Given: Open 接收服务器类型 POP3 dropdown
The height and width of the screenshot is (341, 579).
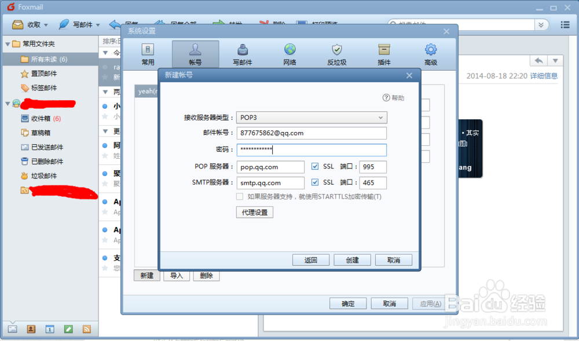Looking at the screenshot, I should click(x=312, y=118).
